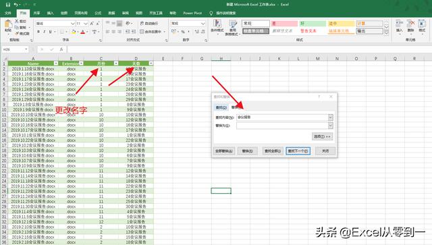Toggle bold formatting

coord(38,32)
